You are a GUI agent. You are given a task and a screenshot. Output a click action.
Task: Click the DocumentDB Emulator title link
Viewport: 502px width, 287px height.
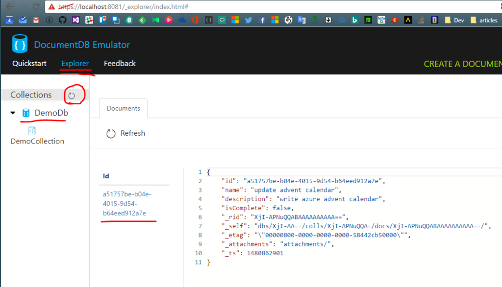click(x=82, y=45)
